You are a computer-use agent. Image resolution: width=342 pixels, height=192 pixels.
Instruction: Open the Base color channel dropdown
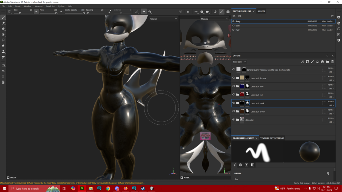(240, 62)
